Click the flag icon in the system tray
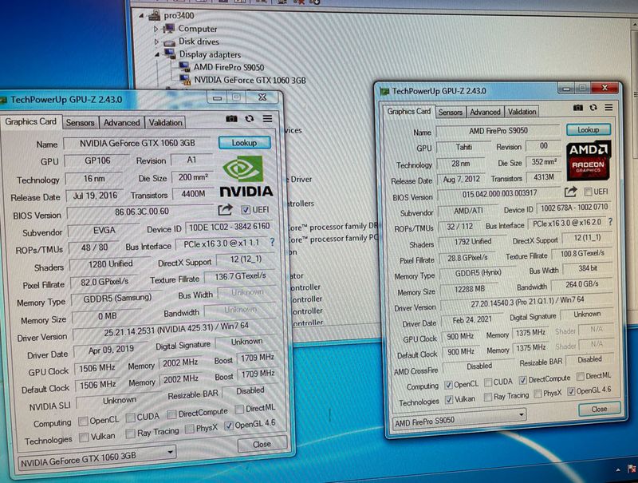638x483 pixels. (x=632, y=469)
